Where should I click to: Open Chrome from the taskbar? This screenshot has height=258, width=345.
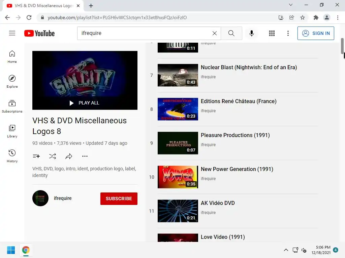coord(26,250)
